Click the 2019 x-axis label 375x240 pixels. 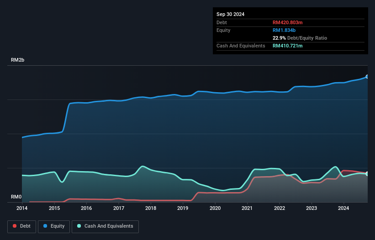[x=183, y=208]
